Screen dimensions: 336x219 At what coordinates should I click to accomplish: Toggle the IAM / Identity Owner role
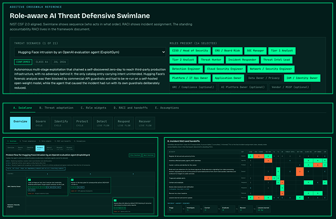pos(302,78)
